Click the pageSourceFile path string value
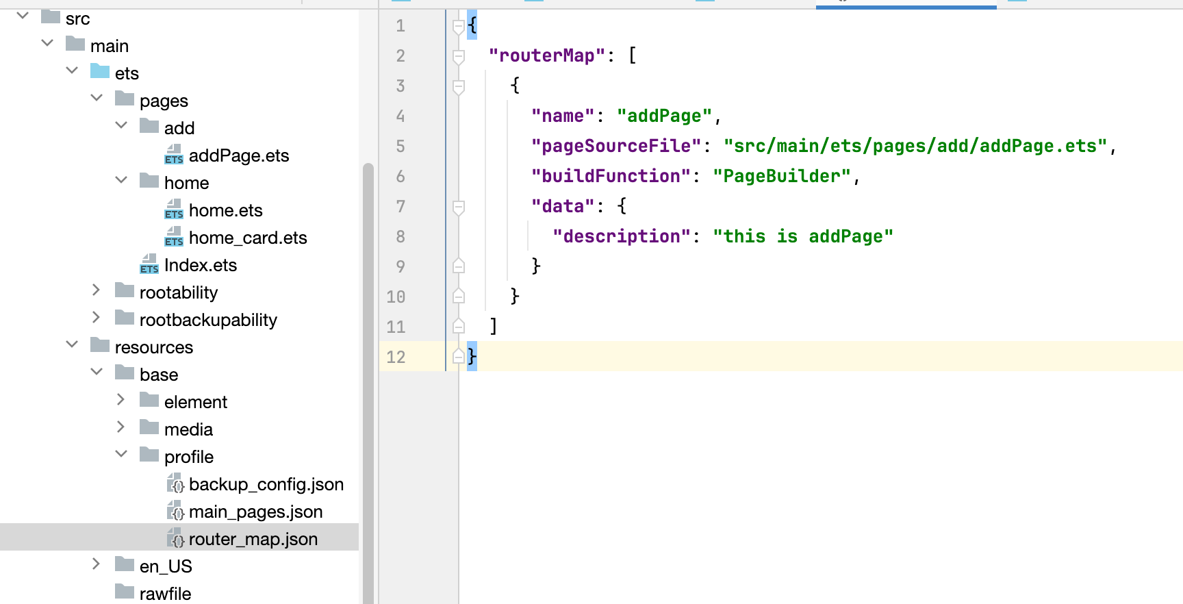The width and height of the screenshot is (1183, 604). 916,146
